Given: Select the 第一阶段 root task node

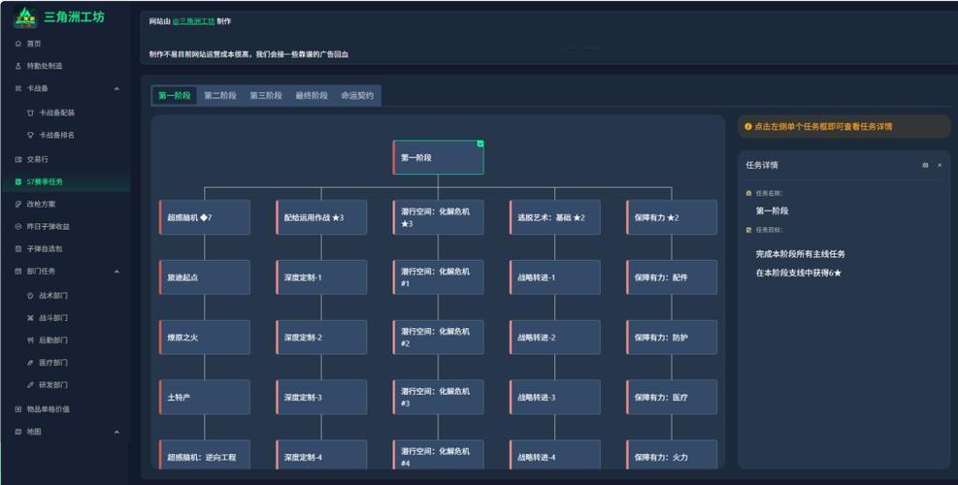Looking at the screenshot, I should coord(438,157).
